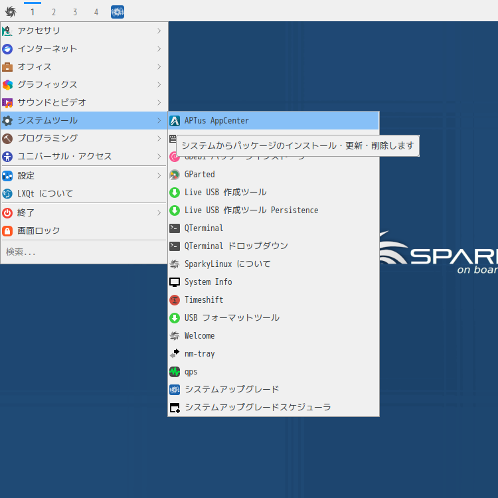Expand the 設定 submenu arrow
The height and width of the screenshot is (498, 498).
[x=159, y=176]
